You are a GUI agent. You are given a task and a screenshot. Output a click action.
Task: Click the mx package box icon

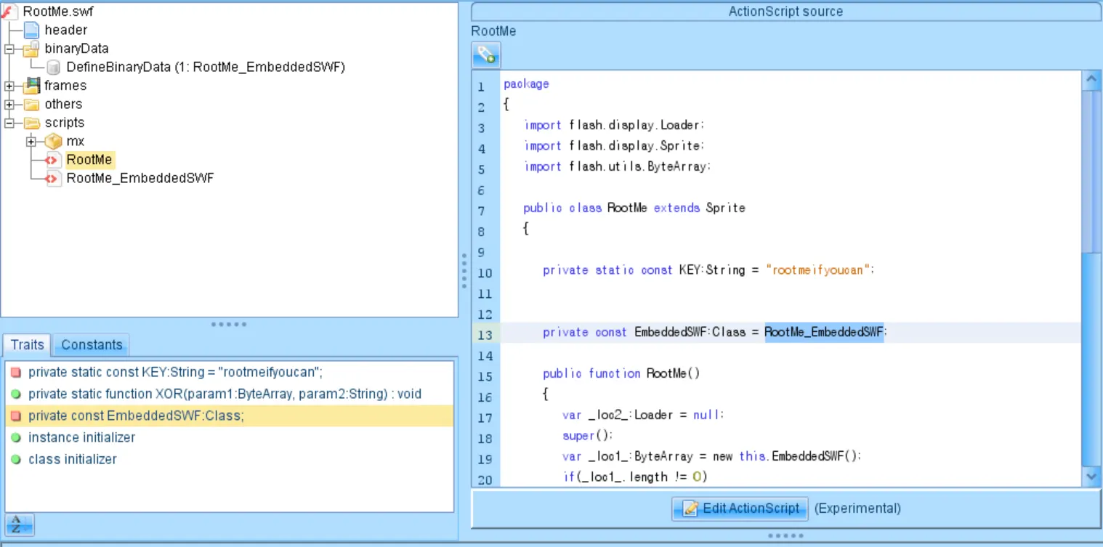coord(53,142)
